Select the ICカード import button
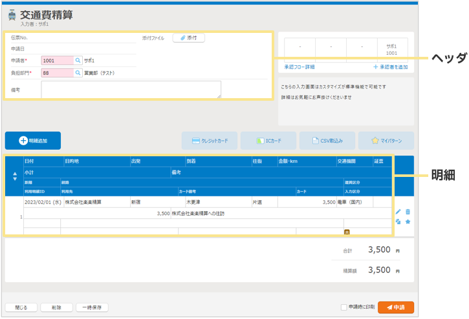This screenshot has width=469, height=319. (268, 140)
